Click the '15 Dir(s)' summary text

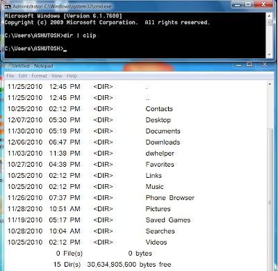coord(67,265)
